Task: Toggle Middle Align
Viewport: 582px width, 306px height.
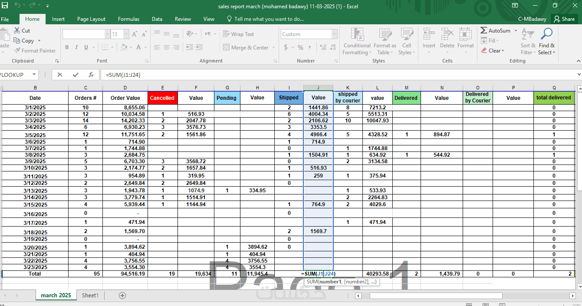Action: point(166,33)
